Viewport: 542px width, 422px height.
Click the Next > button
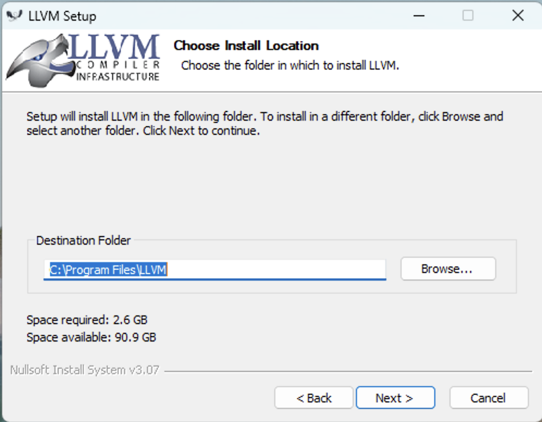pyautogui.click(x=396, y=398)
